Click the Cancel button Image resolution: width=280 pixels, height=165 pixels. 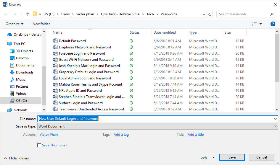[x=262, y=157]
